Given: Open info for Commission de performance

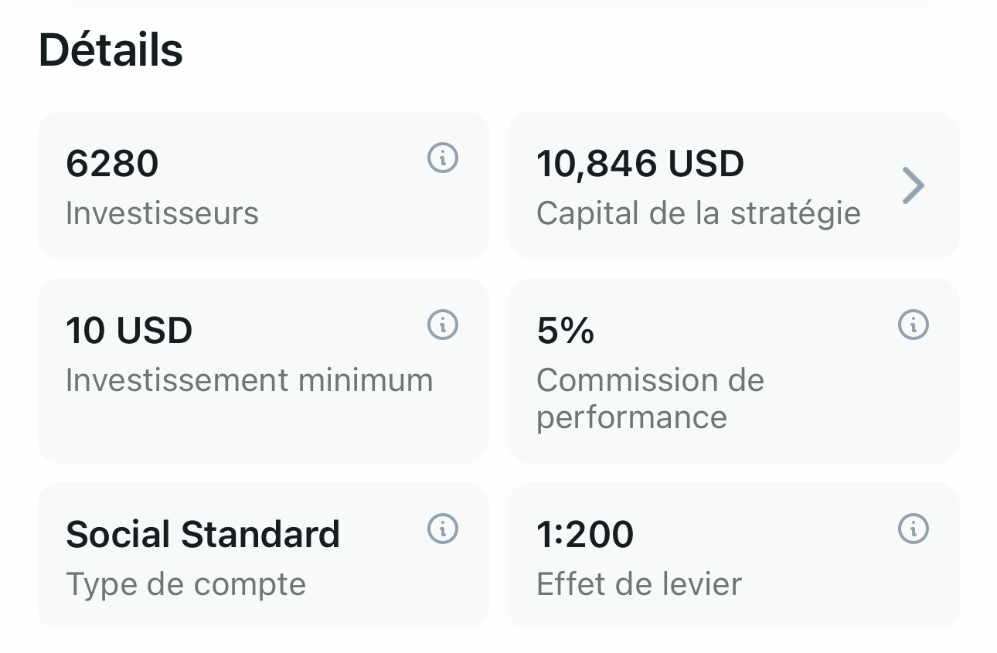Looking at the screenshot, I should point(913,325).
